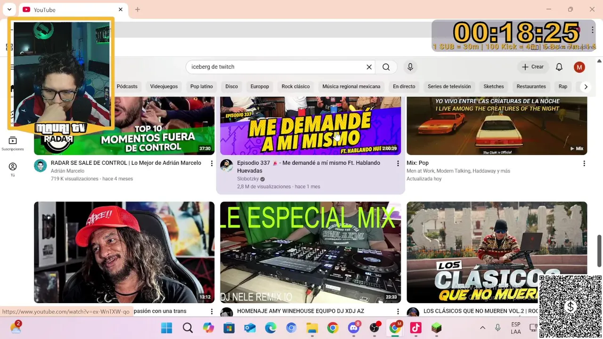The image size is (603, 339).
Task: Open YouTube notifications bell
Action: coord(559,67)
